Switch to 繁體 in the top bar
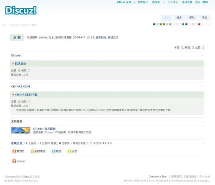 (x=205, y=2)
